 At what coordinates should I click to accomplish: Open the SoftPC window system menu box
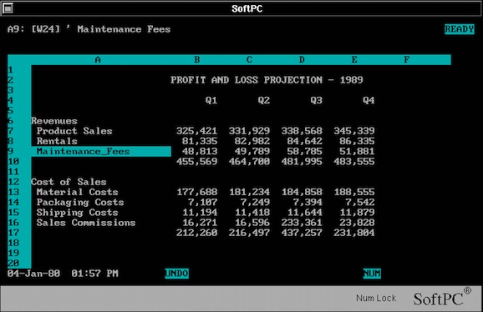tap(8, 8)
